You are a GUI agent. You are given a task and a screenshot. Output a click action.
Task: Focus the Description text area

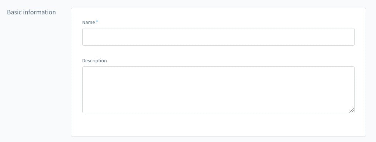(x=218, y=90)
